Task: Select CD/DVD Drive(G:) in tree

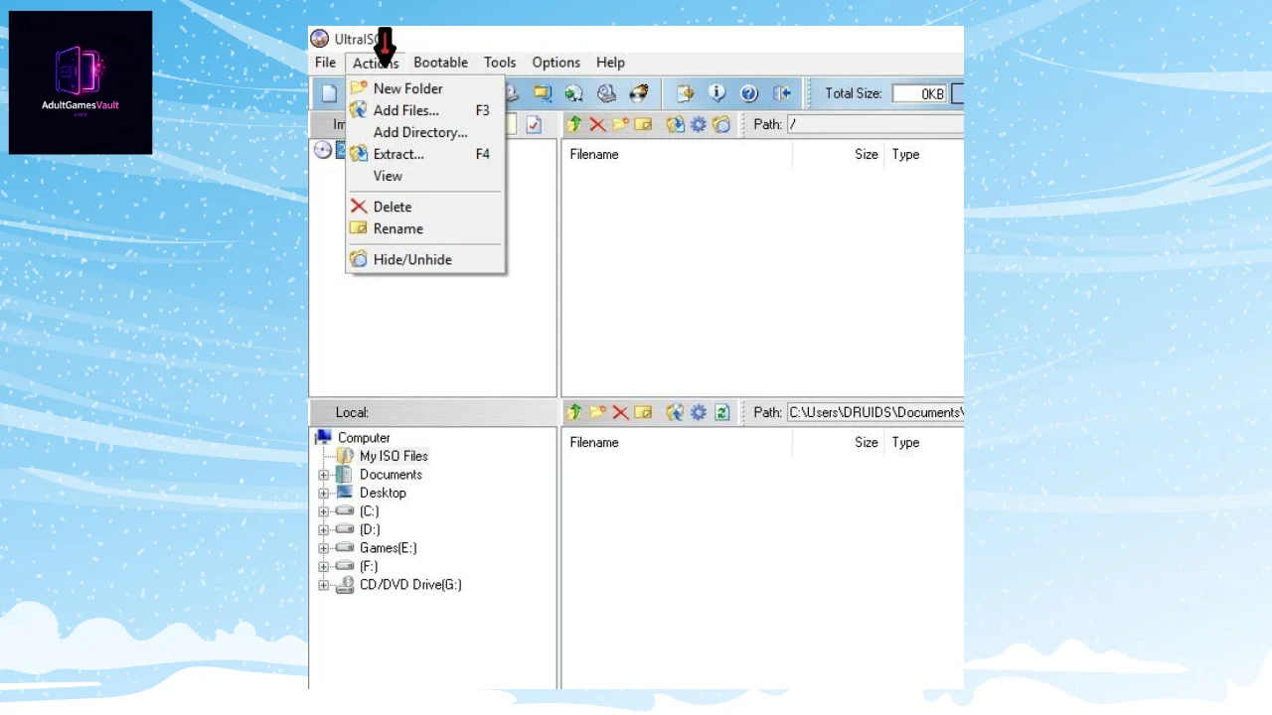Action: (410, 585)
